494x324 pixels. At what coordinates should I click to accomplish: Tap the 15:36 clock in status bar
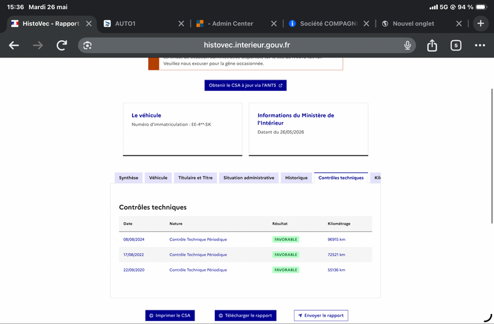point(15,7)
